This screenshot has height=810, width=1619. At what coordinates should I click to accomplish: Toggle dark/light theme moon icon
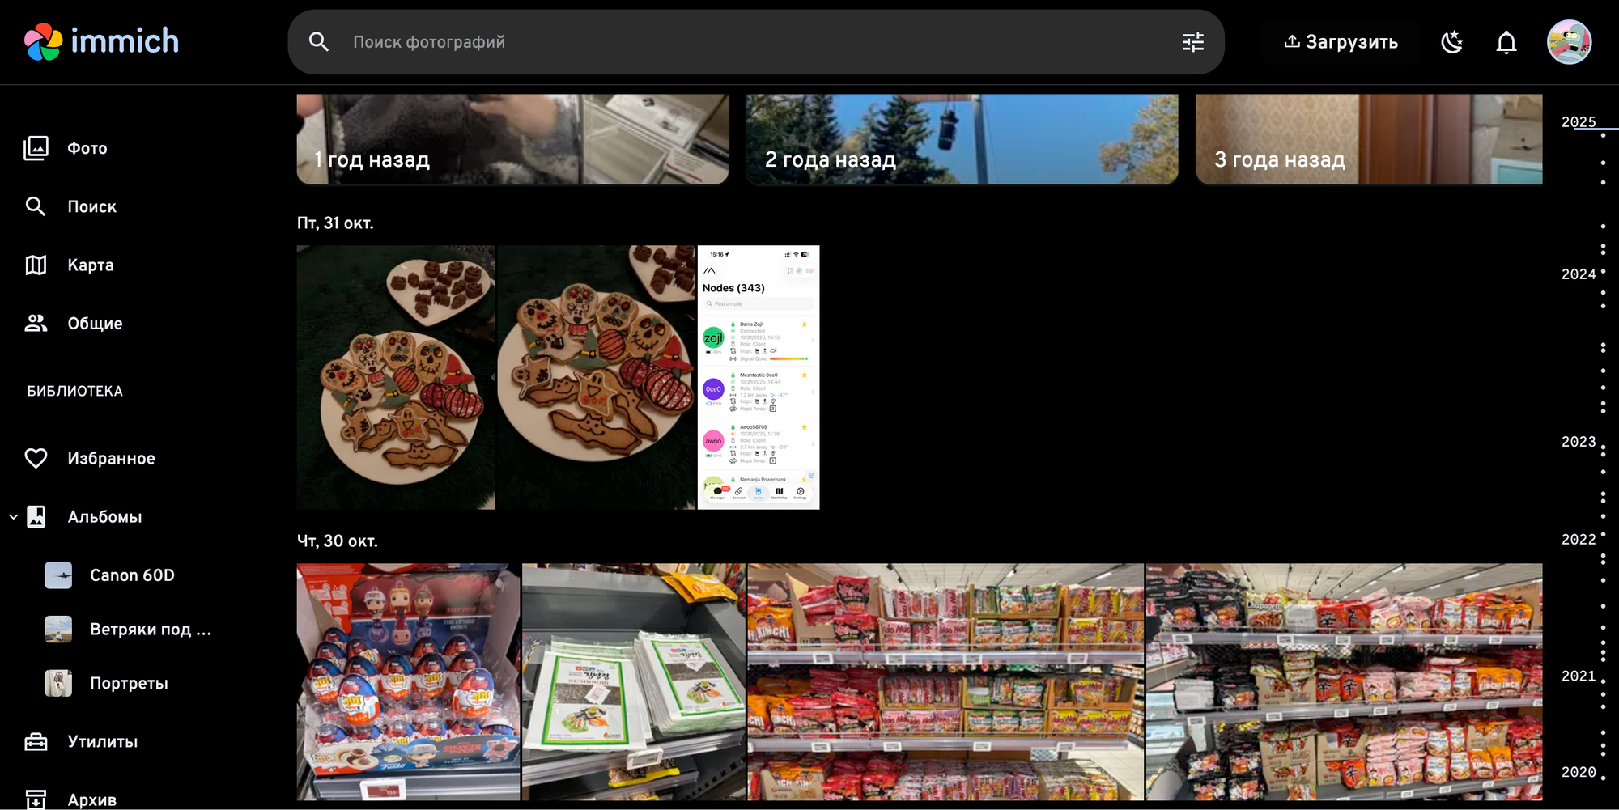pyautogui.click(x=1452, y=42)
